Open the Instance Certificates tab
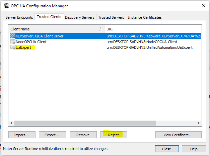The height and width of the screenshot is (156, 210). click(x=145, y=17)
